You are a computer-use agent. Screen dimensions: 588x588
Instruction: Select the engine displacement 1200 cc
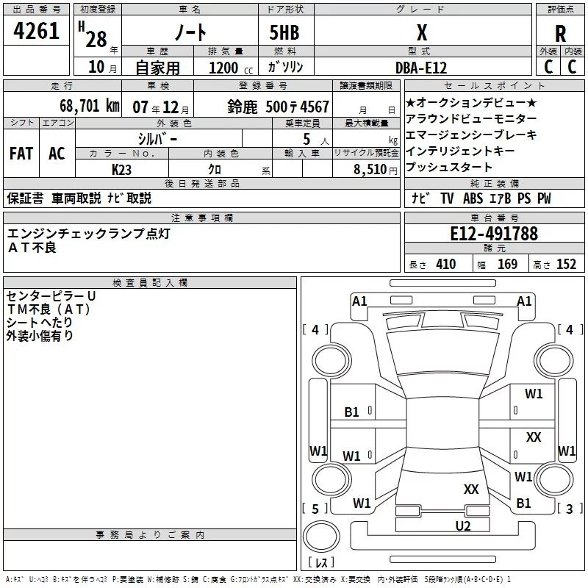pos(231,68)
